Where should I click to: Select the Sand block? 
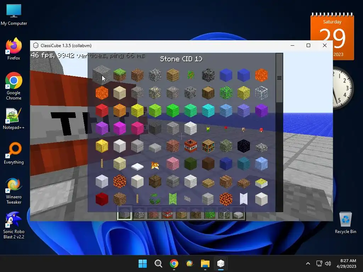pos(119,93)
